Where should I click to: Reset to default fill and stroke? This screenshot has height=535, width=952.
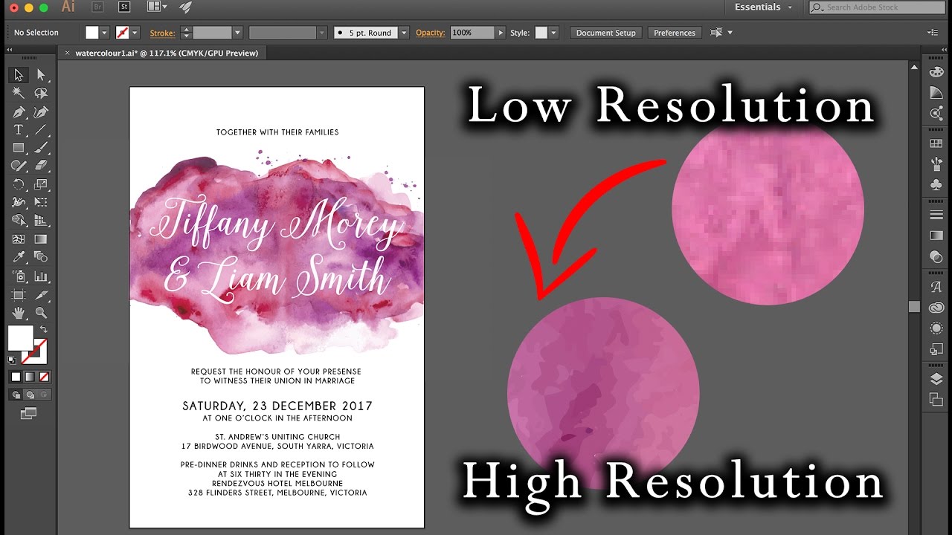(13, 360)
